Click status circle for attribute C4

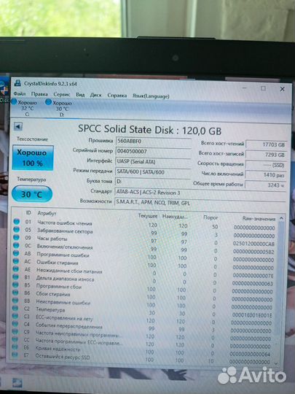tap(15, 324)
